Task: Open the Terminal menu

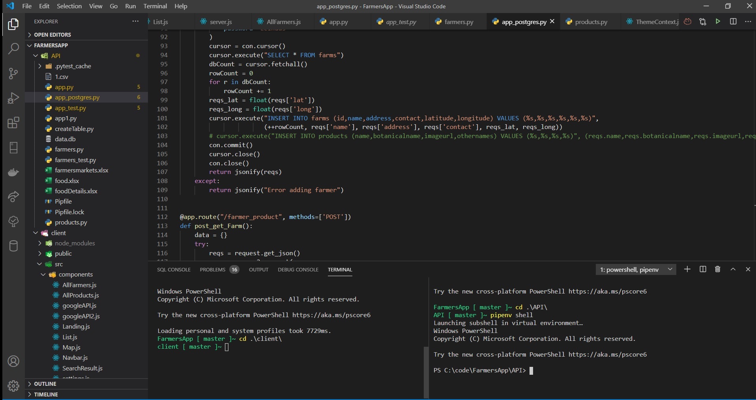Action: coord(155,6)
